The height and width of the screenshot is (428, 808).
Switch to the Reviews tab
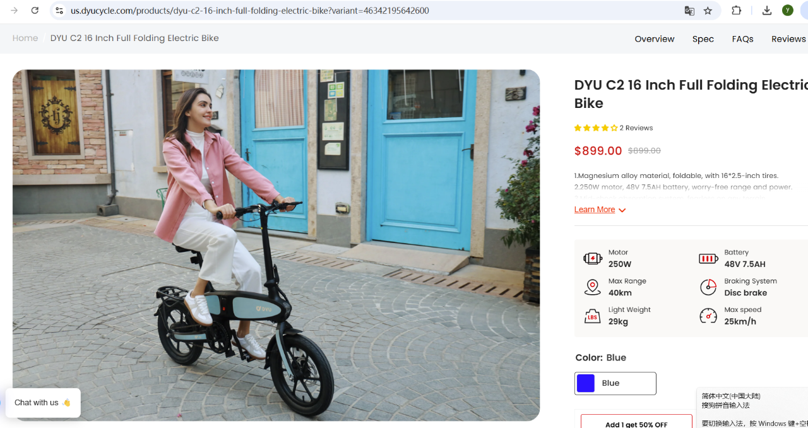point(788,39)
